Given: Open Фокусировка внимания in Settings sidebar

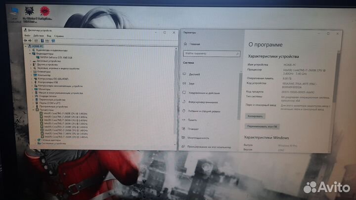Looking at the screenshot, I should 200,102.
